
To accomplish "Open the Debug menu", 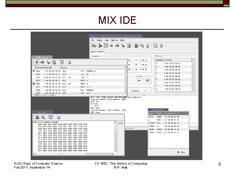I will pos(99,40).
